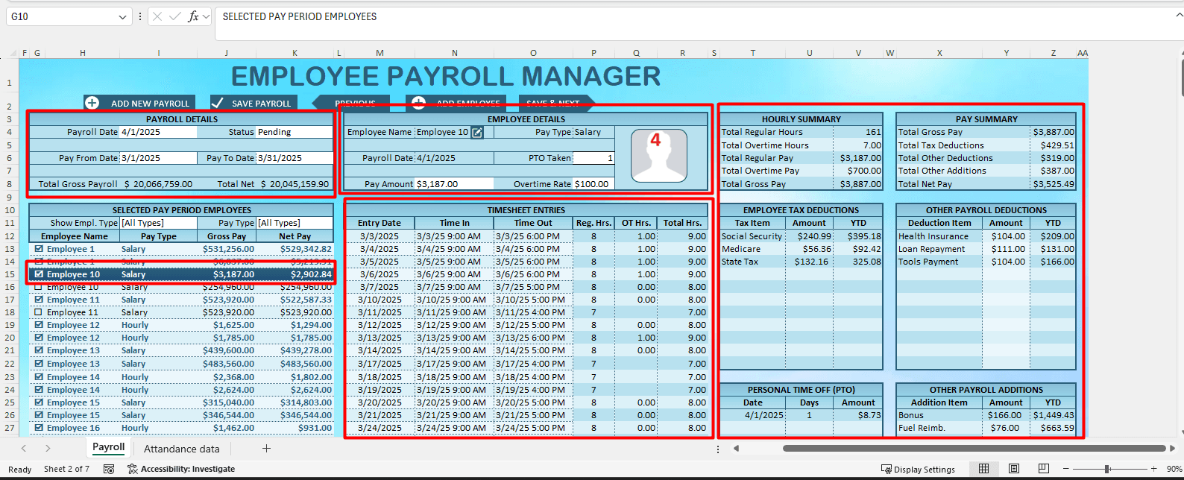The image size is (1184, 480).
Task: Click the three-dot options beside the name box
Action: click(x=140, y=16)
